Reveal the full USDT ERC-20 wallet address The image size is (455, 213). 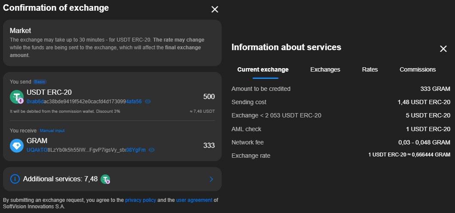148,102
